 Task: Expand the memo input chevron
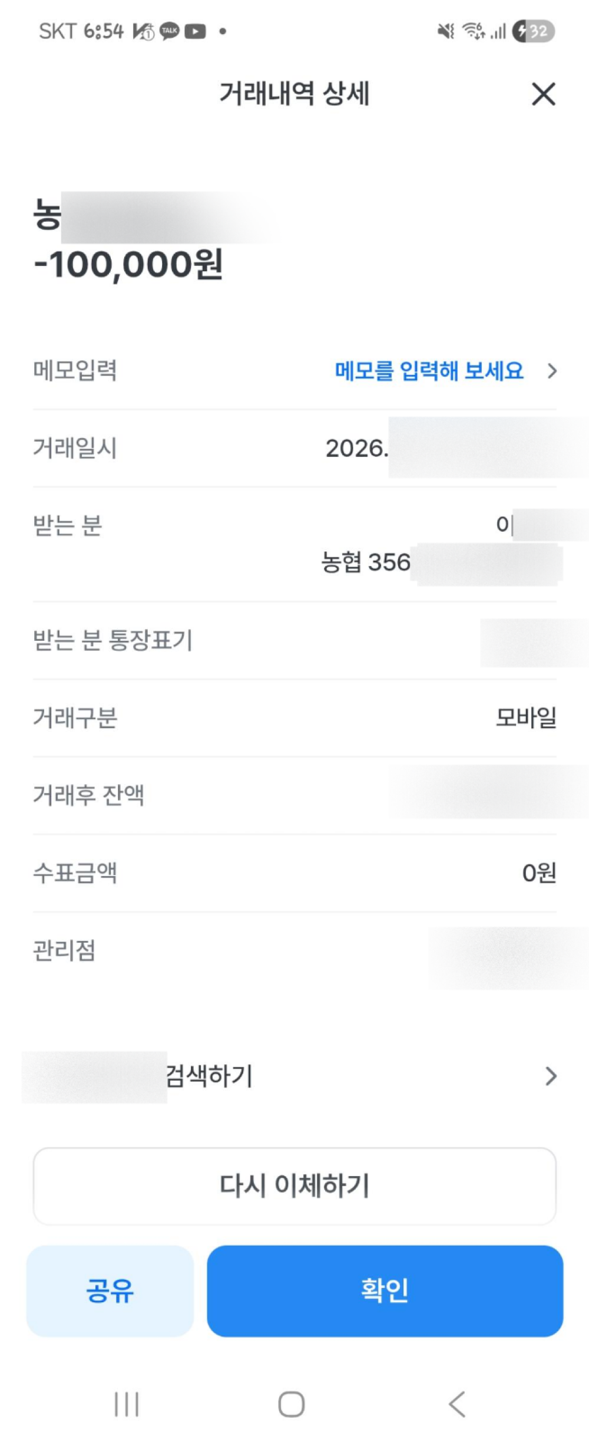[x=552, y=371]
